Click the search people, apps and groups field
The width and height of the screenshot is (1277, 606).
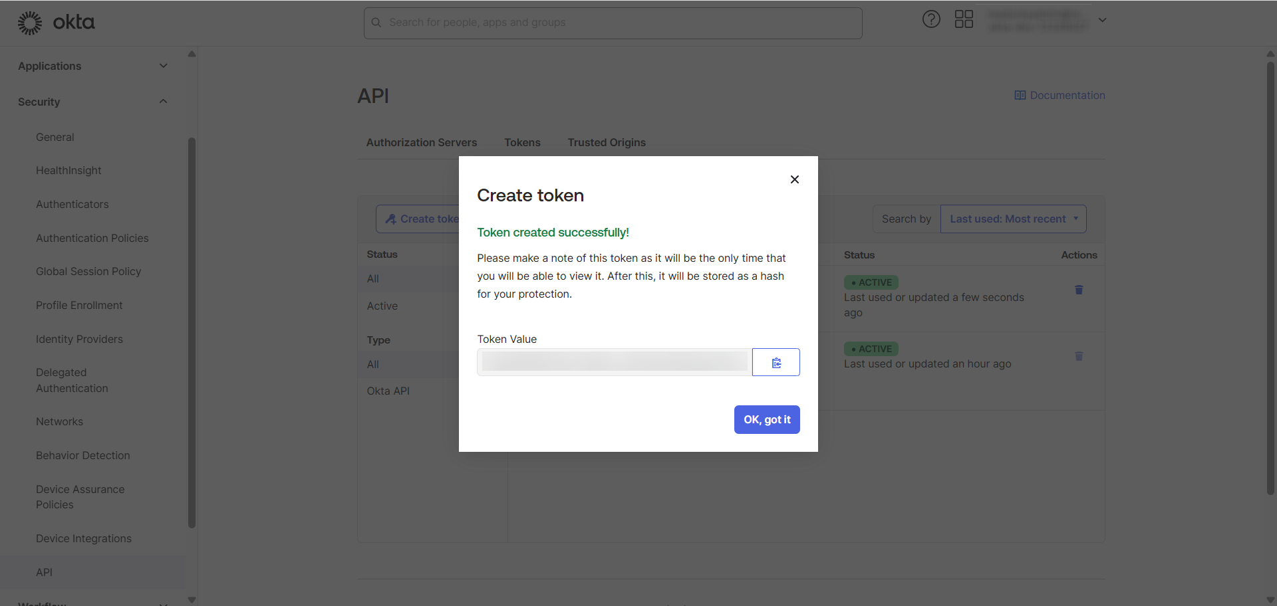tap(613, 23)
